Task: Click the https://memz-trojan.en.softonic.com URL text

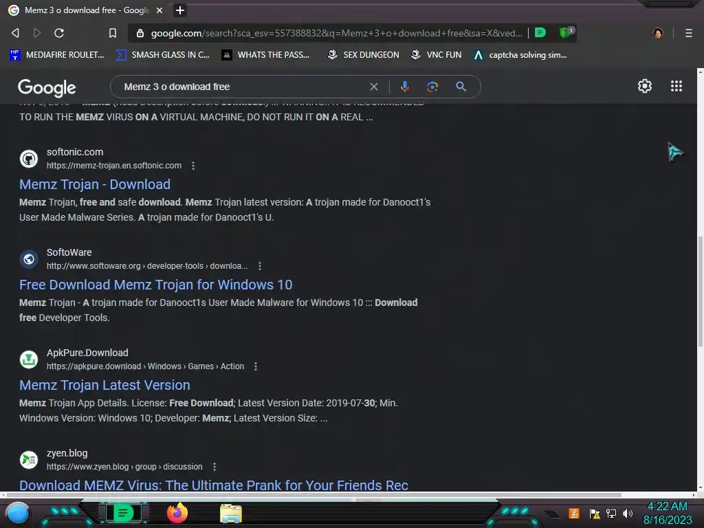Action: [114, 166]
